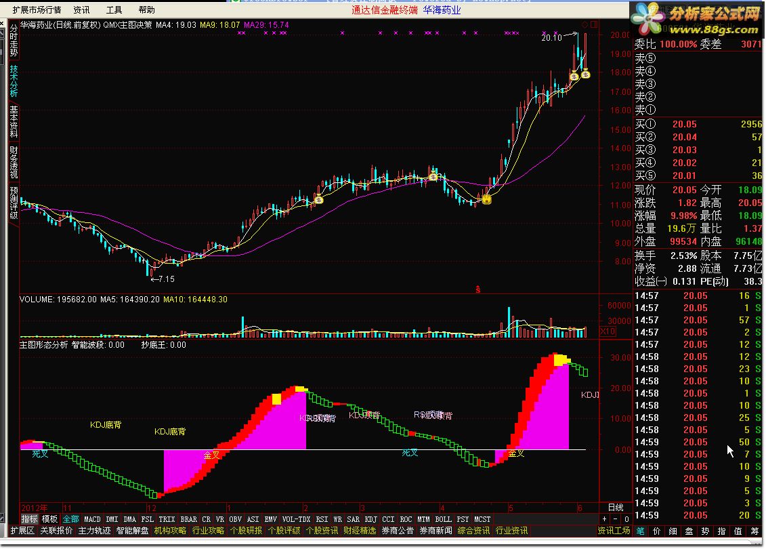
Task: Apply the KDJ indicator
Action: (x=371, y=519)
